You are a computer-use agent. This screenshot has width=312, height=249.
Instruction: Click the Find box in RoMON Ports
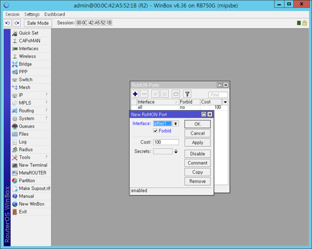(x=218, y=95)
